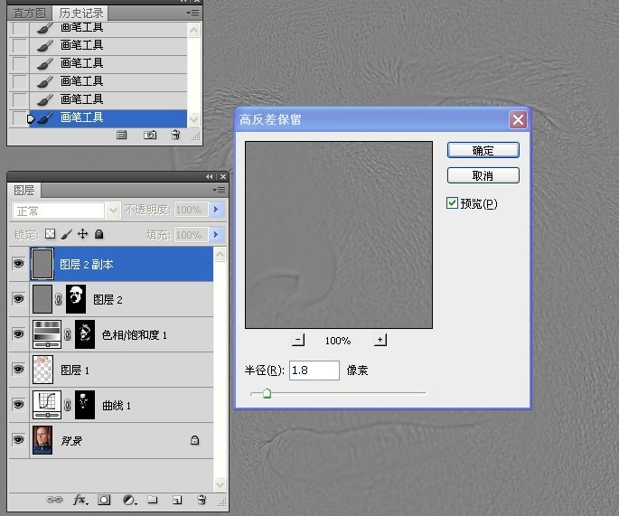619x516 pixels.
Task: Click the 背景 layer portrait thumbnail
Action: point(42,440)
